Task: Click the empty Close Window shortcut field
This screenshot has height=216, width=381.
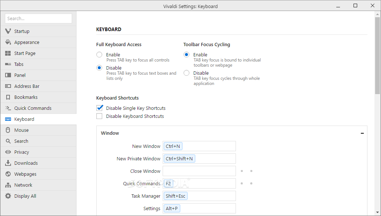Action: pos(199,171)
